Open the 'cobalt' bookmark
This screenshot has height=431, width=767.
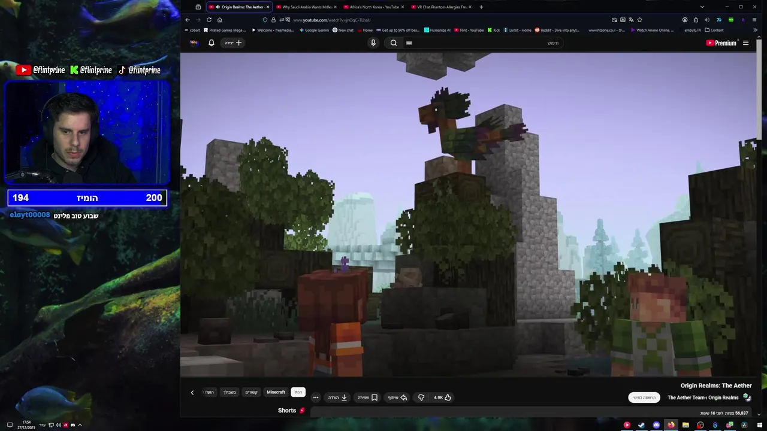tap(192, 30)
